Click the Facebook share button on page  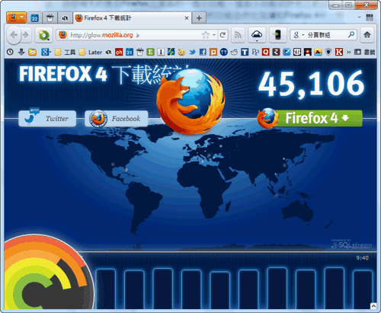[x=117, y=118]
